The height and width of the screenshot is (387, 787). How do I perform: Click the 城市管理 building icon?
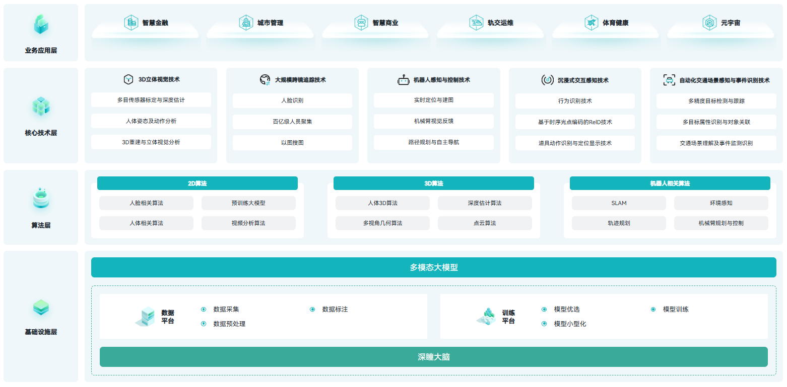click(246, 23)
